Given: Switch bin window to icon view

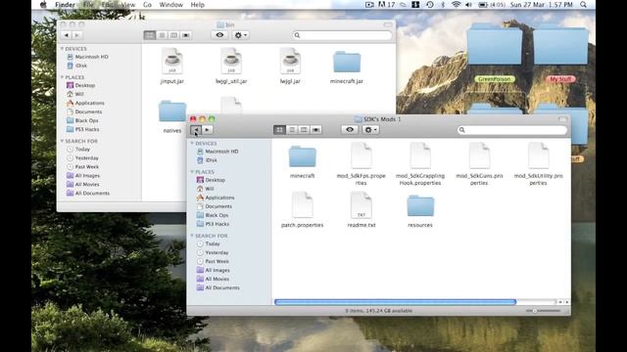Looking at the screenshot, I should coord(150,35).
